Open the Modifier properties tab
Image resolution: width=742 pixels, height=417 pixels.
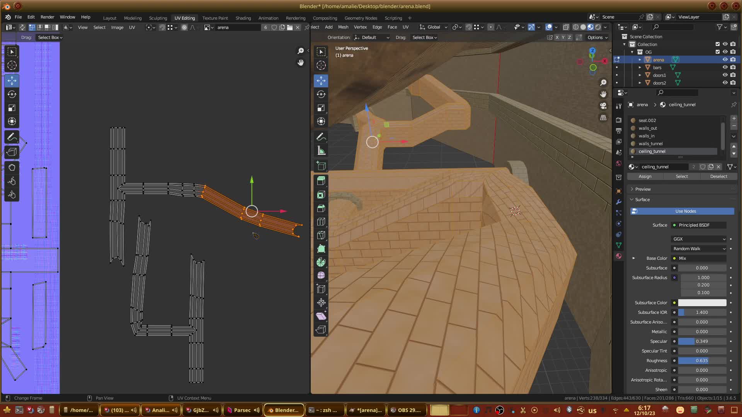click(x=619, y=202)
